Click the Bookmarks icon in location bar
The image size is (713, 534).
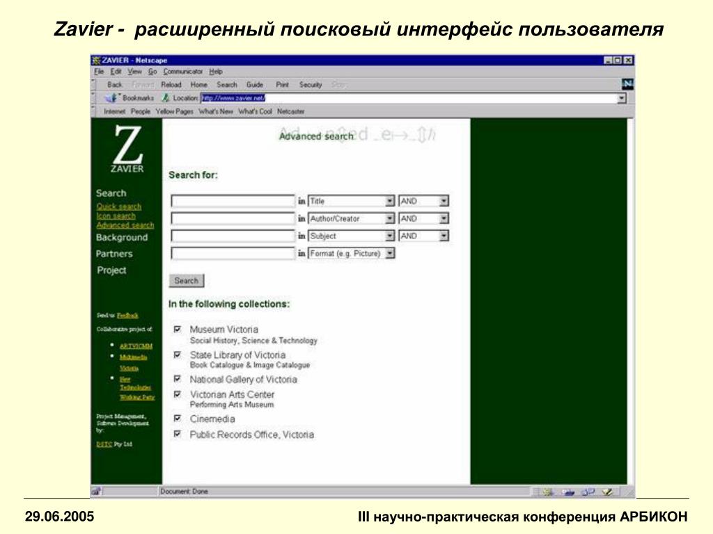[x=111, y=97]
